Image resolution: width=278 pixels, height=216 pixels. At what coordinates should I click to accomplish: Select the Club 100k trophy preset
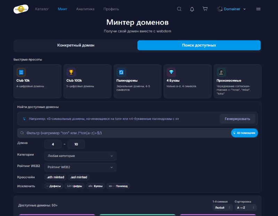71,72
